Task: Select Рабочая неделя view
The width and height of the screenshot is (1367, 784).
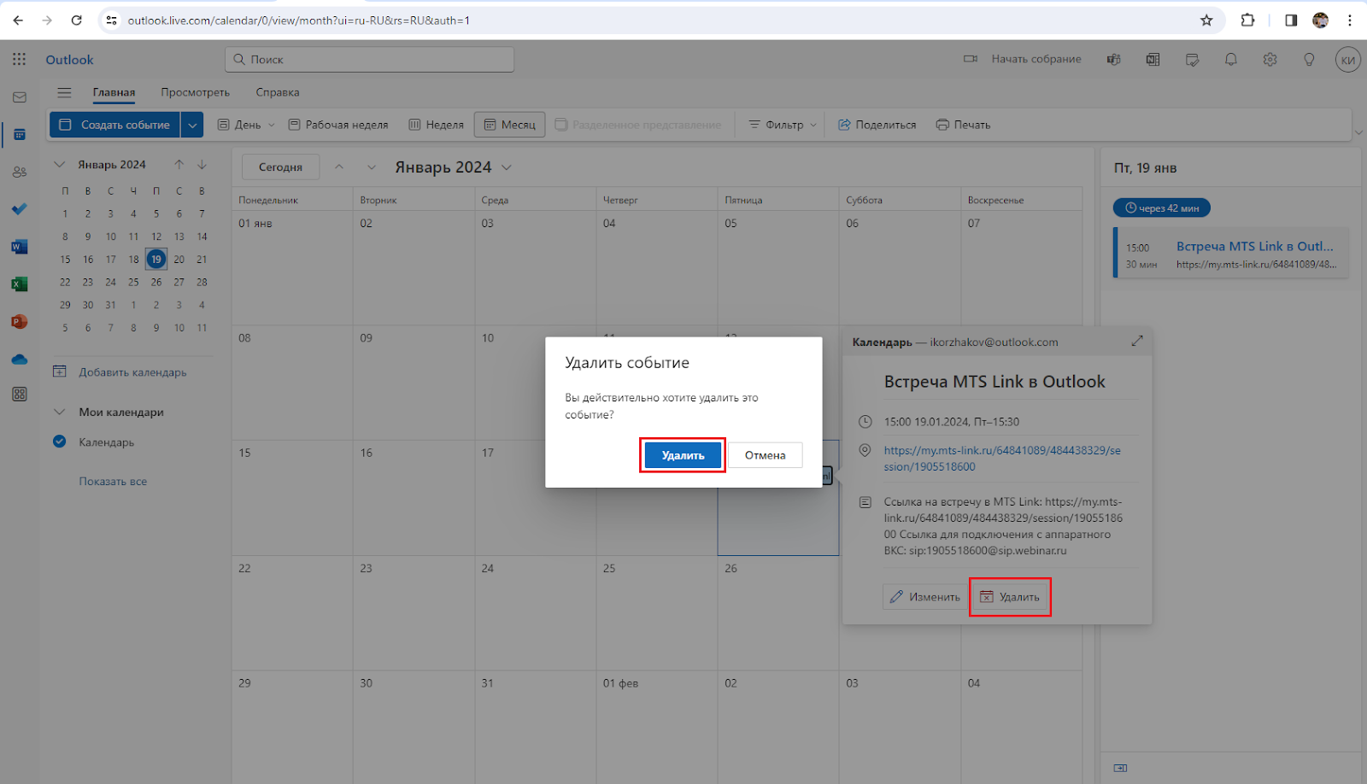Action: coord(338,125)
